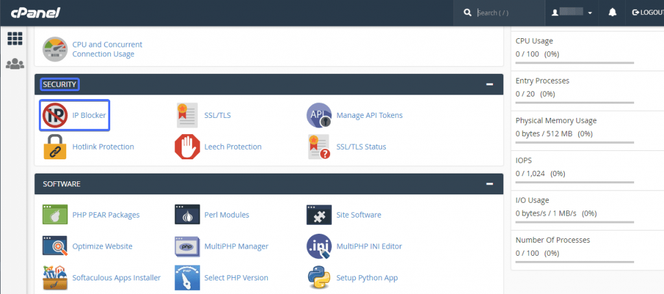Click the Physical Memory Usage progress bar

(x=575, y=142)
